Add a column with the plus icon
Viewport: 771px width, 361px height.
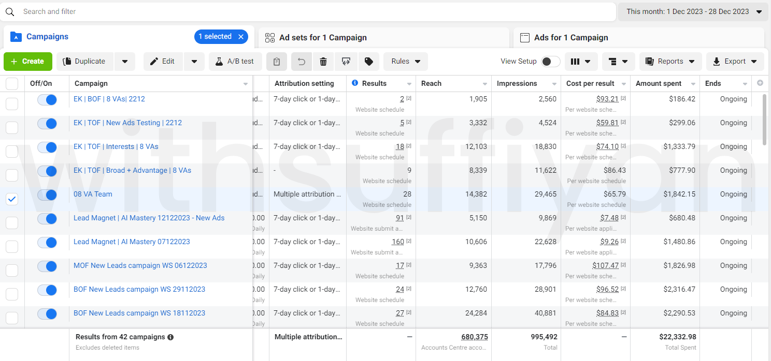[760, 83]
